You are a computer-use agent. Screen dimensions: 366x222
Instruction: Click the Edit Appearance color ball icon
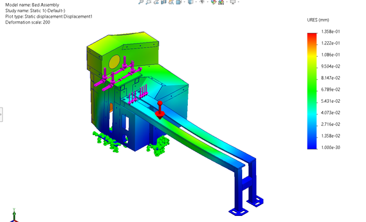(x=213, y=2)
